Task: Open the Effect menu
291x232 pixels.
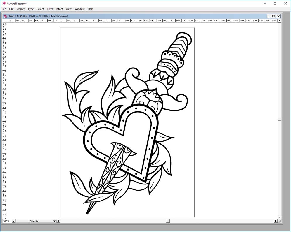Action: click(59, 9)
